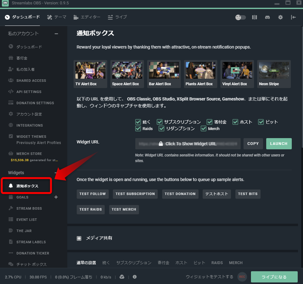Toggle dark mode with the moon switch
This screenshot has height=284, width=303.
pos(240,17)
